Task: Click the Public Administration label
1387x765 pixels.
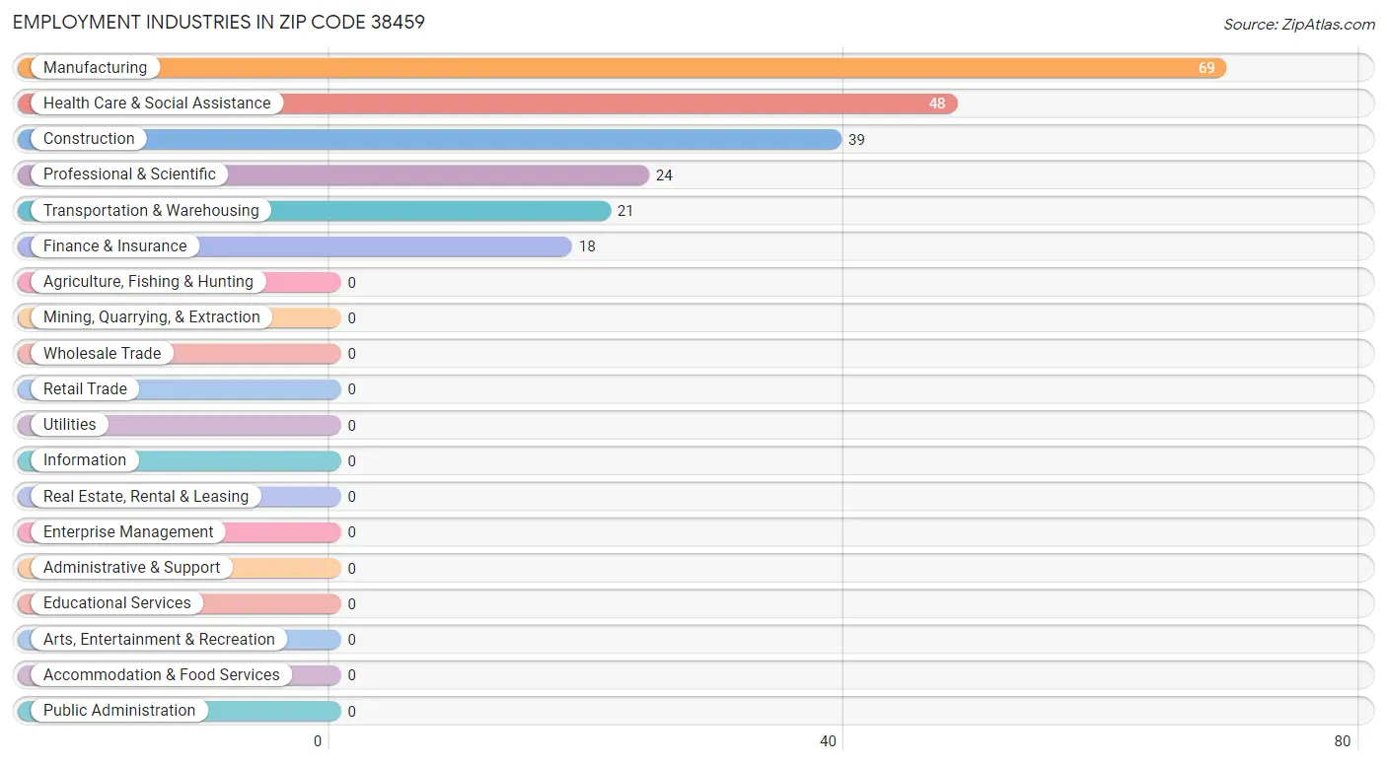Action: coord(119,711)
